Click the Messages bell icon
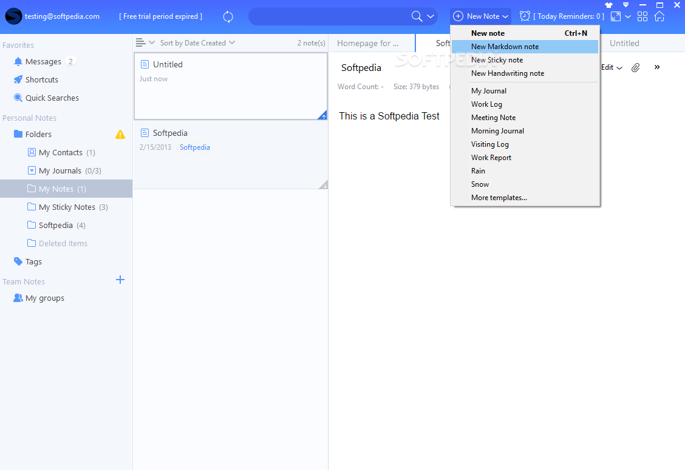 [x=18, y=61]
